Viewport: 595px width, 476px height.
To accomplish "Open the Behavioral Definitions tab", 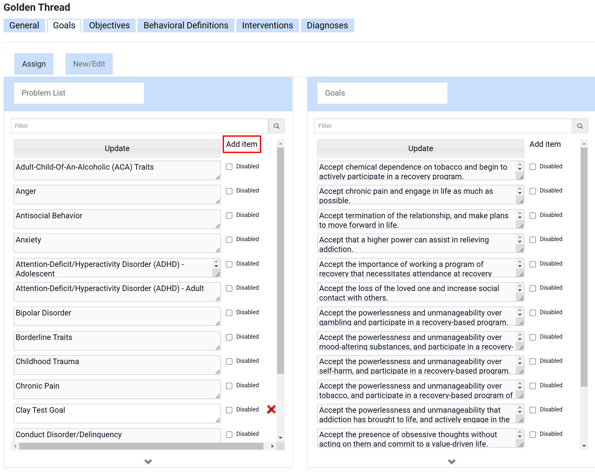I will point(186,25).
